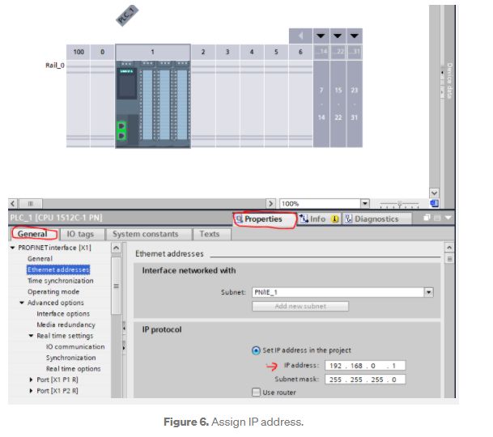Open System constants tab
The height and width of the screenshot is (437, 493).
click(x=146, y=234)
